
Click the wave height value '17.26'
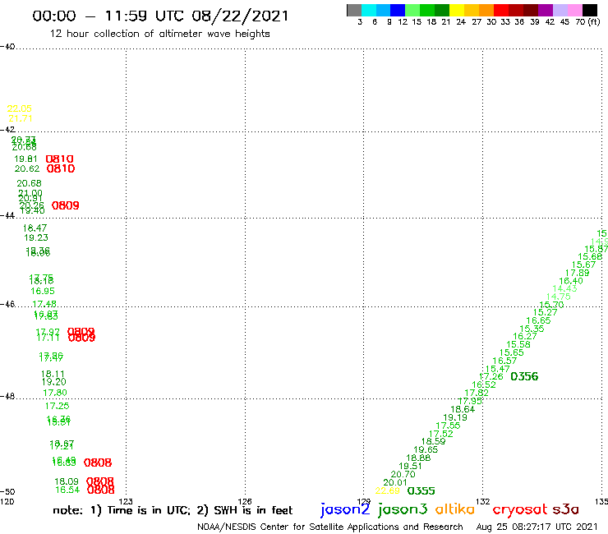tap(491, 376)
